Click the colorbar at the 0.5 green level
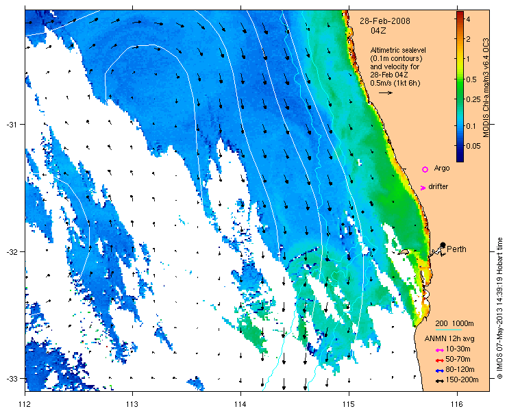The image size is (507, 411). click(x=460, y=79)
